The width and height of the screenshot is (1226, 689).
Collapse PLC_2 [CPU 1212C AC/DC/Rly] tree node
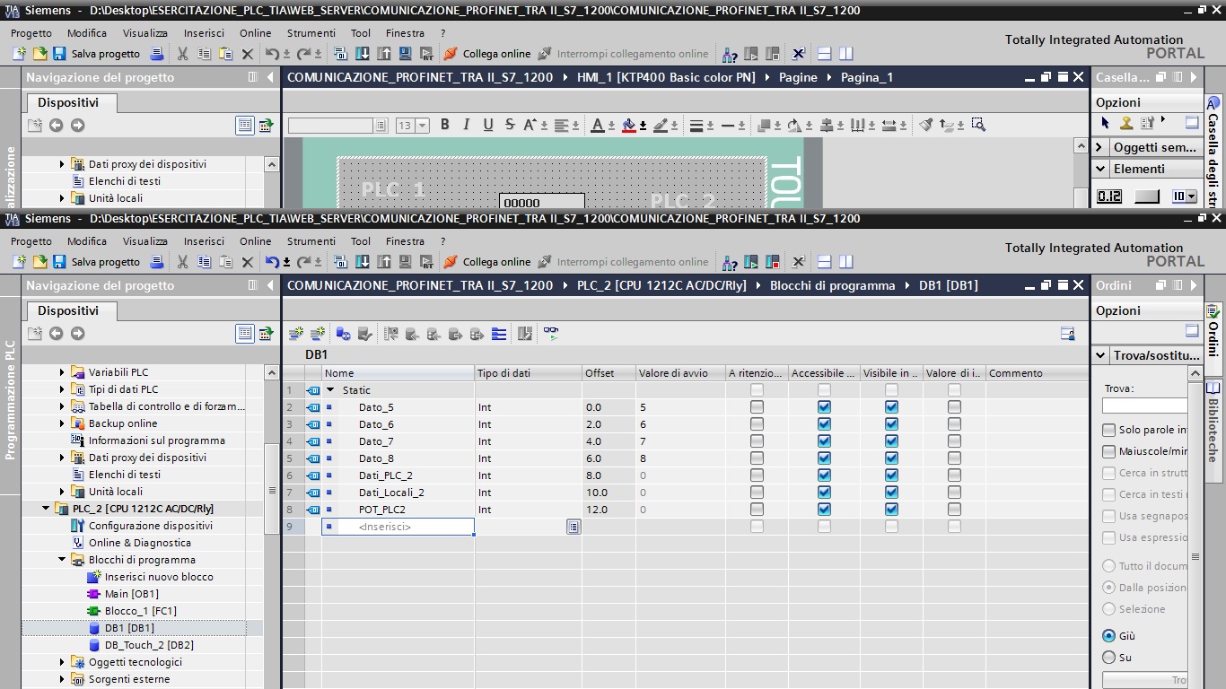47,509
